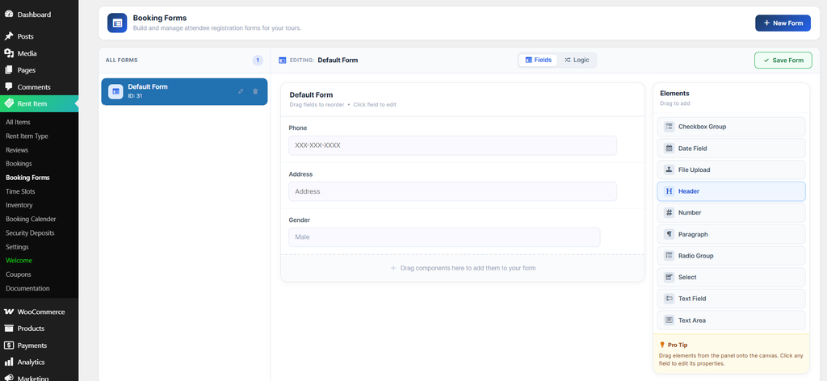Click the Radio Group element icon
The width and height of the screenshot is (827, 381).
coord(669,256)
